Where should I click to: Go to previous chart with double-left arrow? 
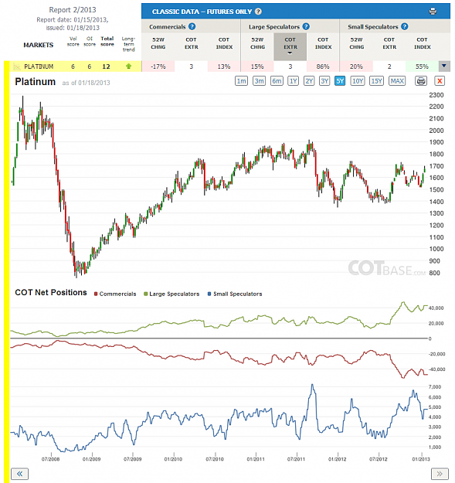pyautogui.click(x=20, y=474)
